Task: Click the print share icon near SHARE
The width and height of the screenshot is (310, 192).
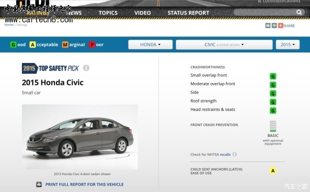Action: click(x=274, y=25)
